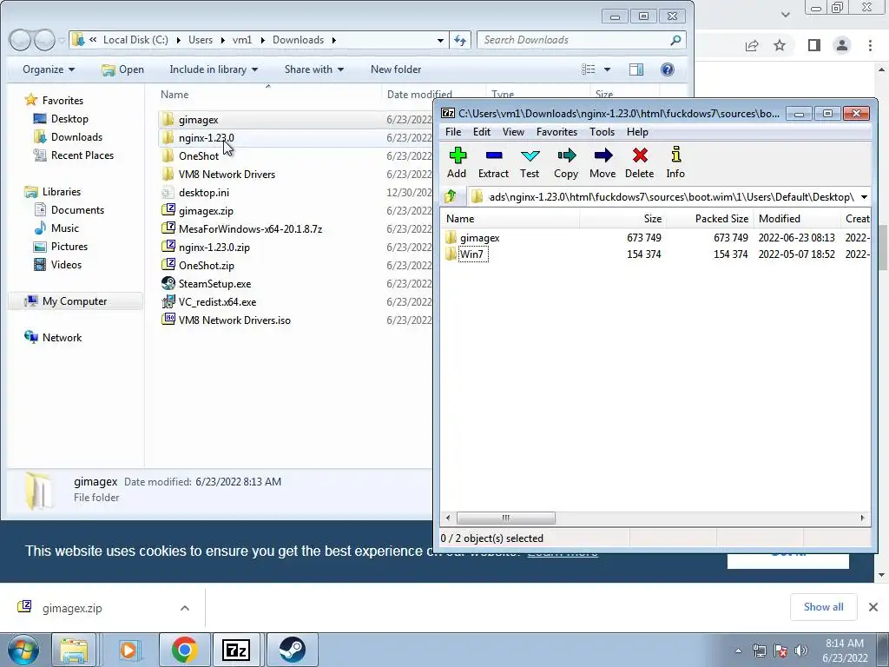
Task: Toggle the Explorer preview pane icon
Action: (636, 69)
